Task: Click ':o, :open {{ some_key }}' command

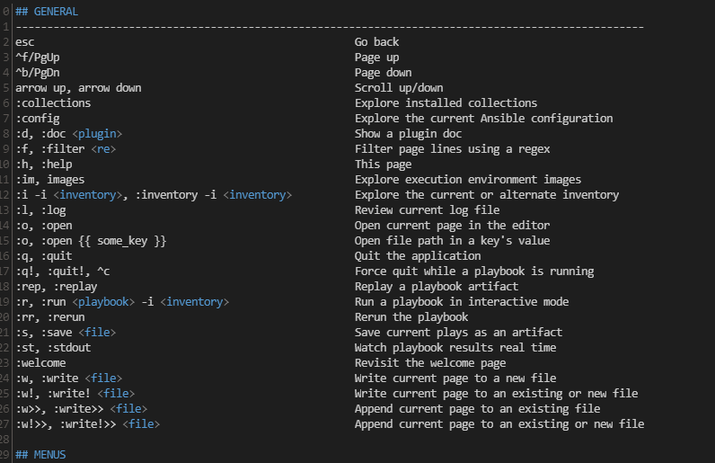Action: [91, 241]
